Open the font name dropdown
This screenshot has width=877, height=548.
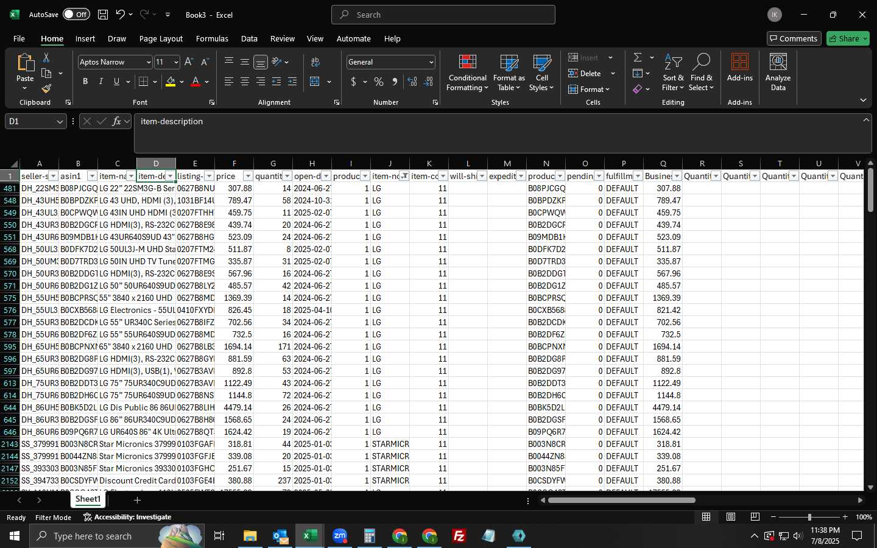point(148,62)
